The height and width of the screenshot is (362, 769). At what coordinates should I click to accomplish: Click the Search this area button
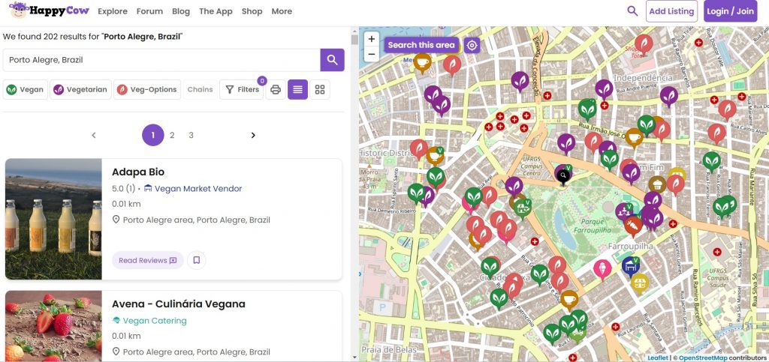[x=422, y=45]
